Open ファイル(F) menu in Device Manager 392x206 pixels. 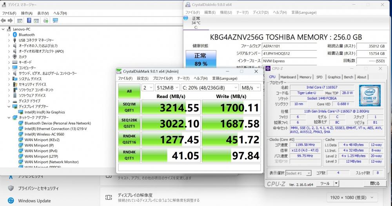(x=9, y=13)
